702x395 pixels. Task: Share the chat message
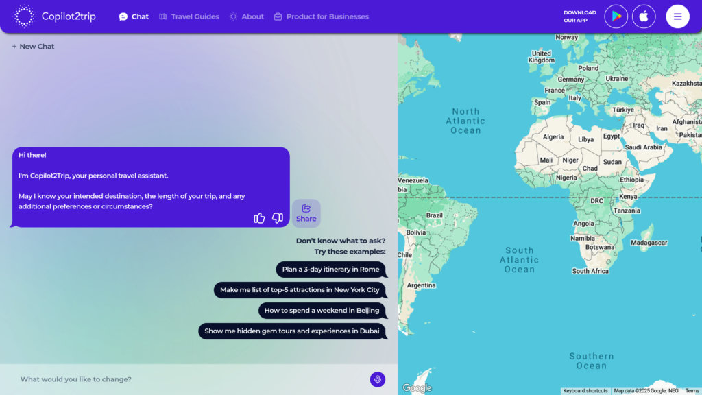[306, 213]
